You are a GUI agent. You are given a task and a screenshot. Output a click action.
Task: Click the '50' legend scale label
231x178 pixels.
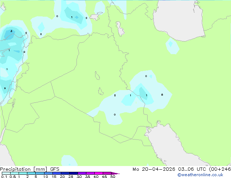pyautogui.click(x=113, y=177)
